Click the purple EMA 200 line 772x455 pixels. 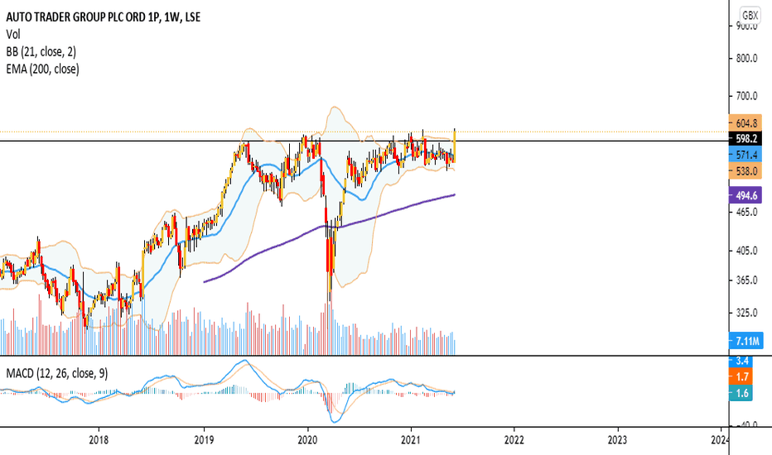(329, 225)
